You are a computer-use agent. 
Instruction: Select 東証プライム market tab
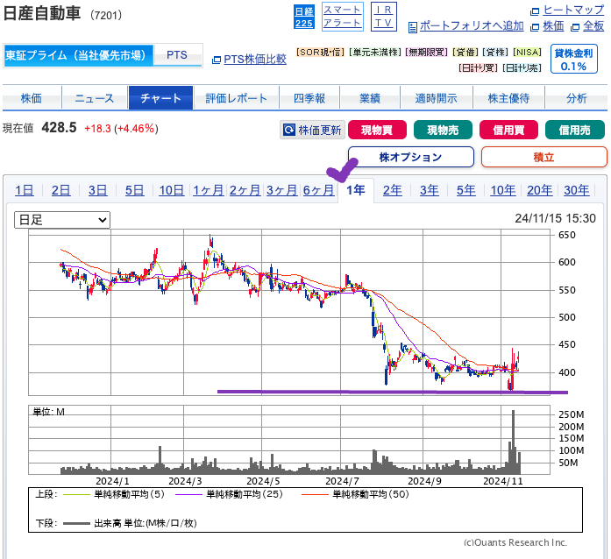78,55
